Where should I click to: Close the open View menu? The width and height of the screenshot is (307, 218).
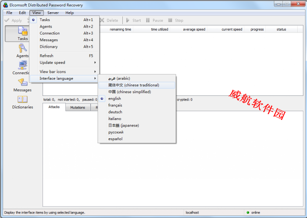36,13
